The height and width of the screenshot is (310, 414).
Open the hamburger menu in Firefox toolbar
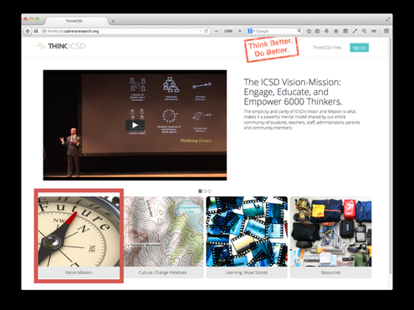(x=386, y=31)
